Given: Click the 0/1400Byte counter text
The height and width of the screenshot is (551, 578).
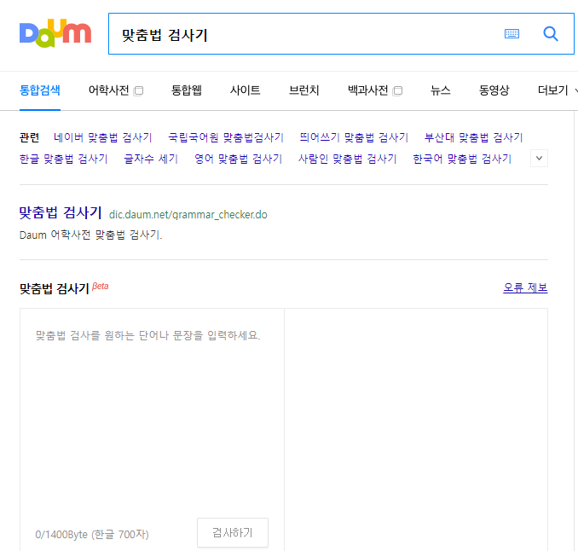Looking at the screenshot, I should 92,535.
